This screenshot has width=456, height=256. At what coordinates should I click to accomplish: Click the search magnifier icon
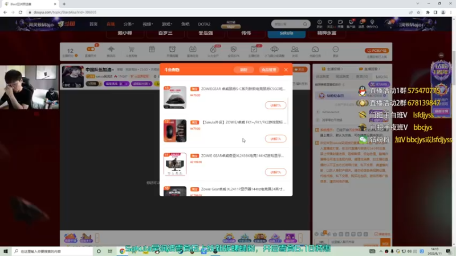click(305, 24)
